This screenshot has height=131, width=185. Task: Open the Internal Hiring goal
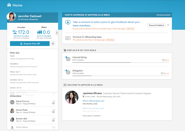pyautogui.click(x=80, y=57)
